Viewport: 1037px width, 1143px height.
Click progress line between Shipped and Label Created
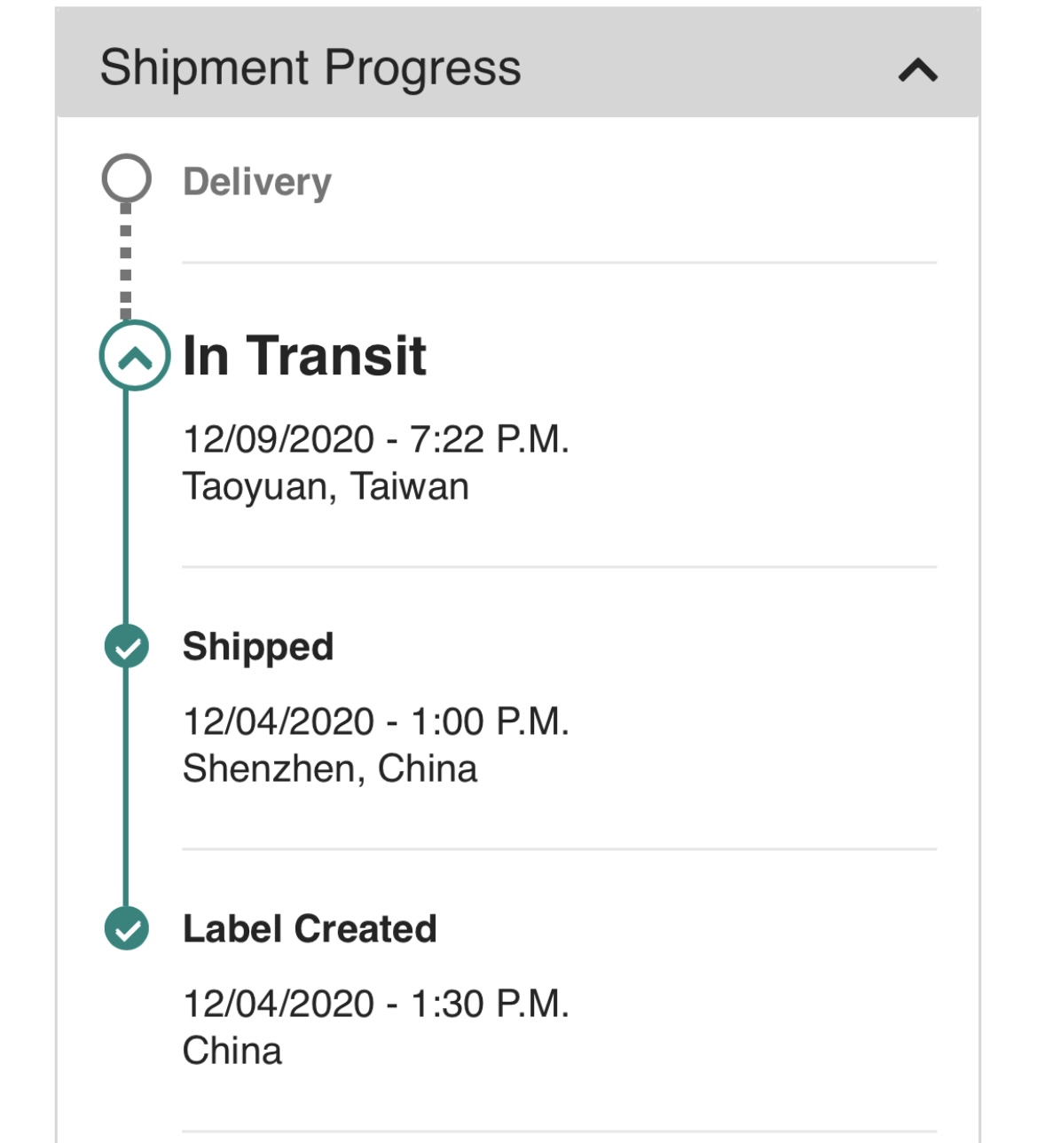pos(126,788)
